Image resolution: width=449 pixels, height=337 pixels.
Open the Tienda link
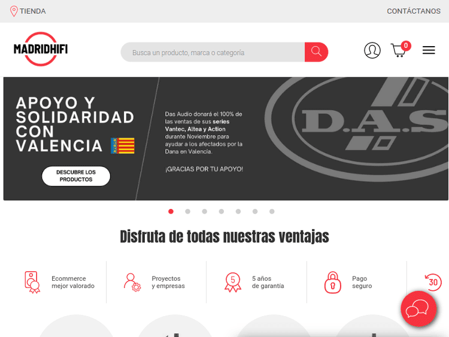tap(32, 11)
